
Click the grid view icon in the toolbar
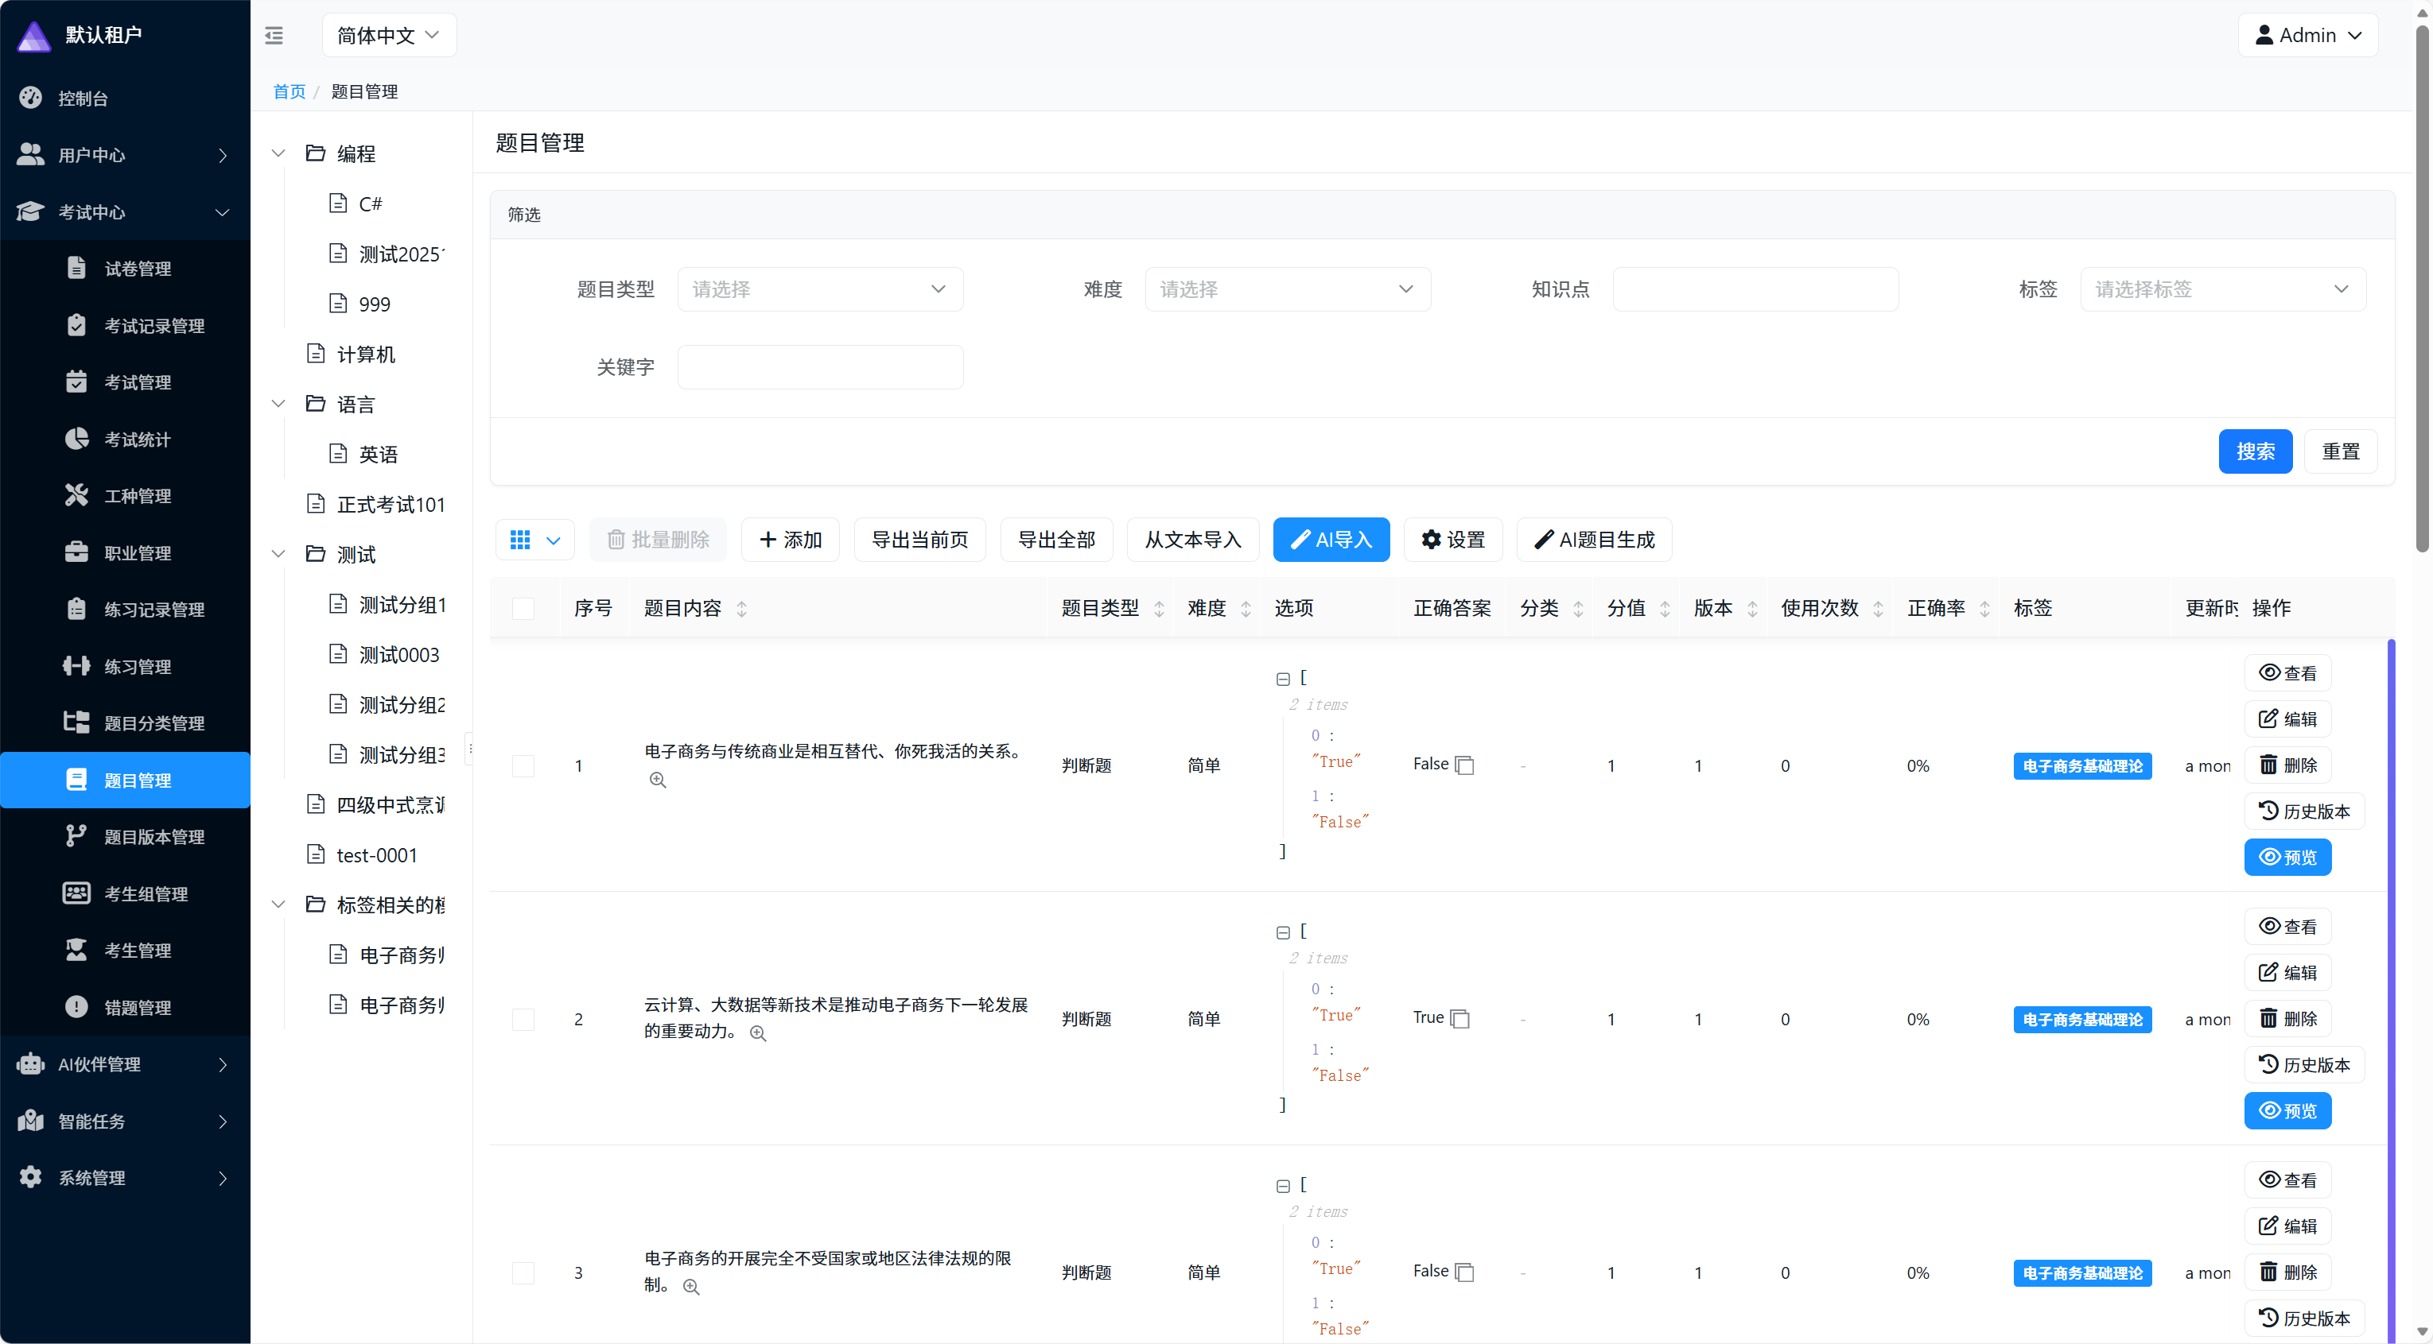coord(519,540)
